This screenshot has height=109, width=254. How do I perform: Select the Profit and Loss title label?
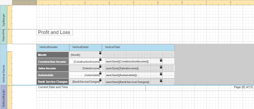[54, 32]
